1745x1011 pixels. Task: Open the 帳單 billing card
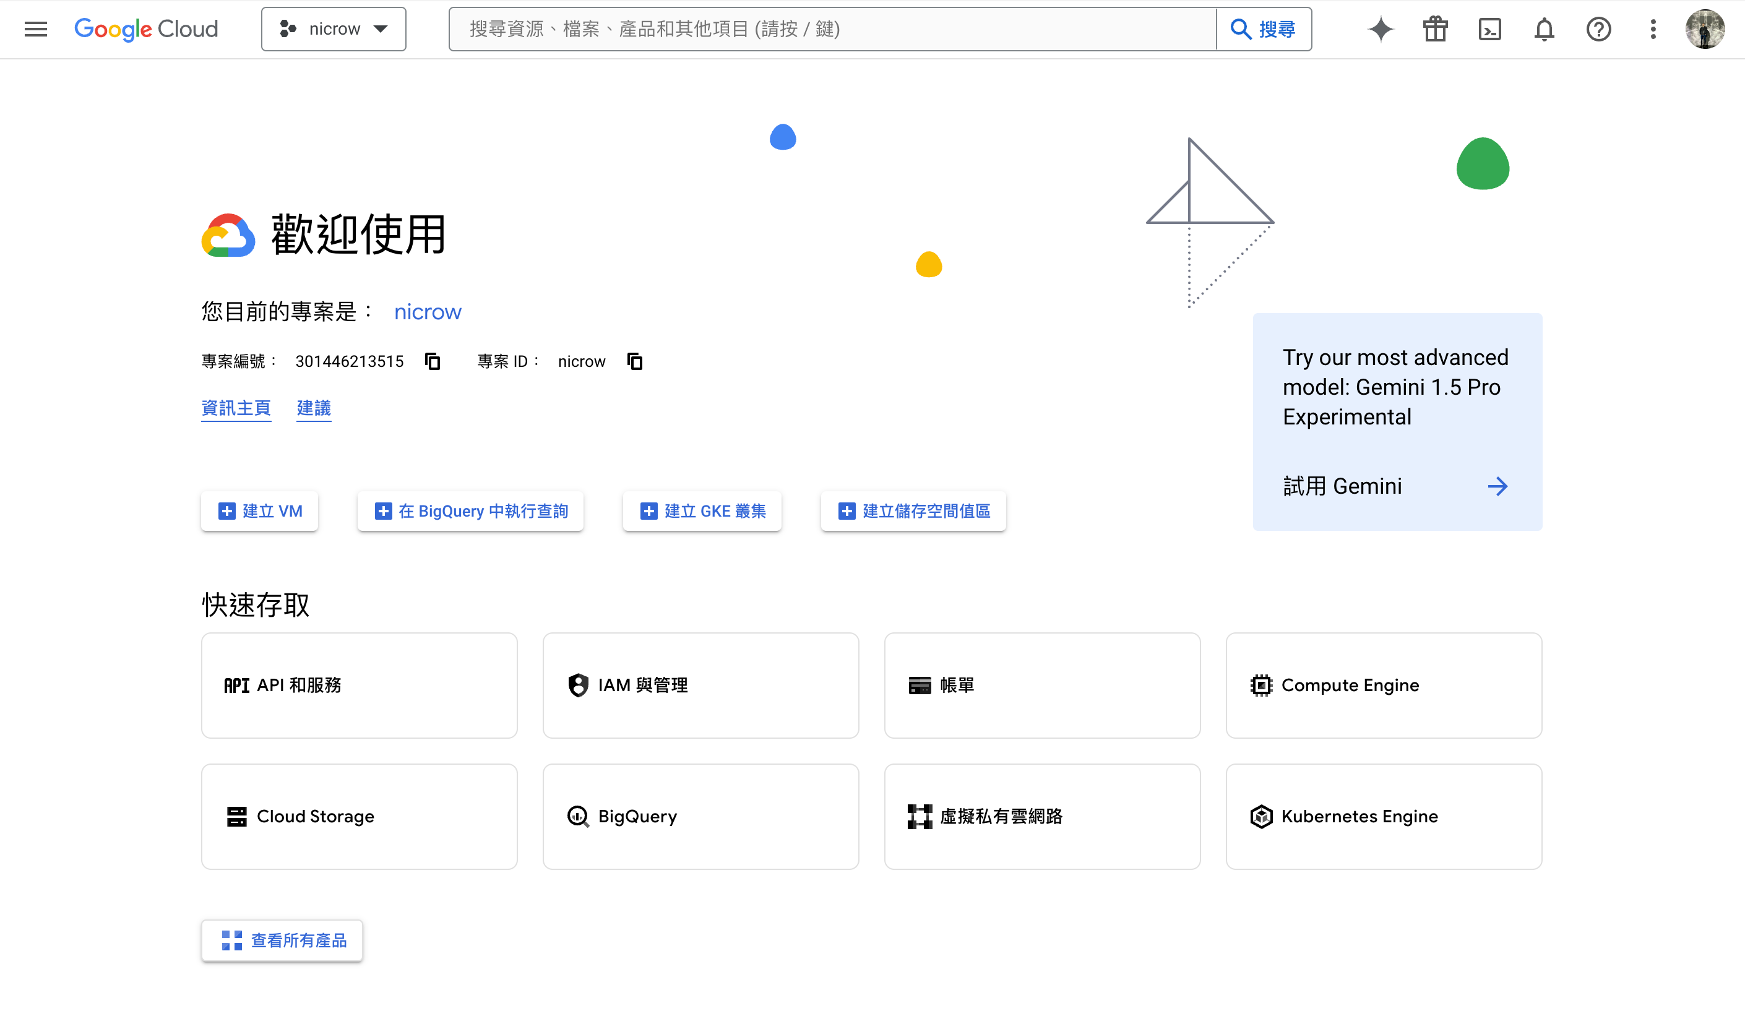[x=1042, y=686]
